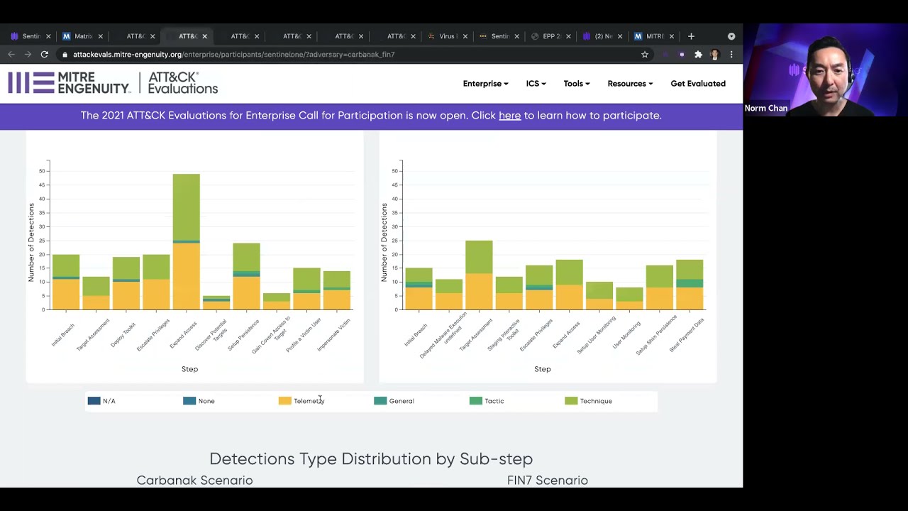Viewport: 908px width, 511px height.
Task: Bookmark this page with the star icon
Action: (645, 54)
